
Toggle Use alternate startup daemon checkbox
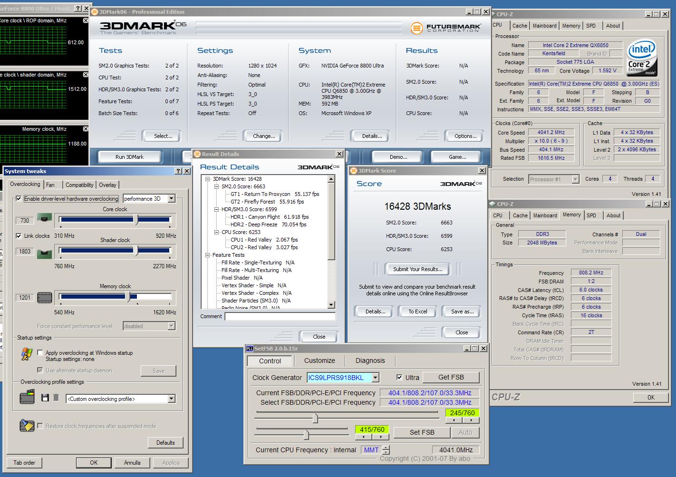tap(40, 370)
